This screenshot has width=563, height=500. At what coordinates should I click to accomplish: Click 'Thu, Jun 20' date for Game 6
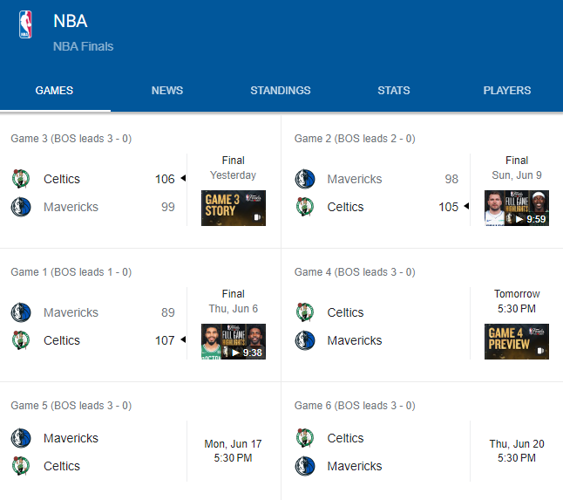(517, 444)
